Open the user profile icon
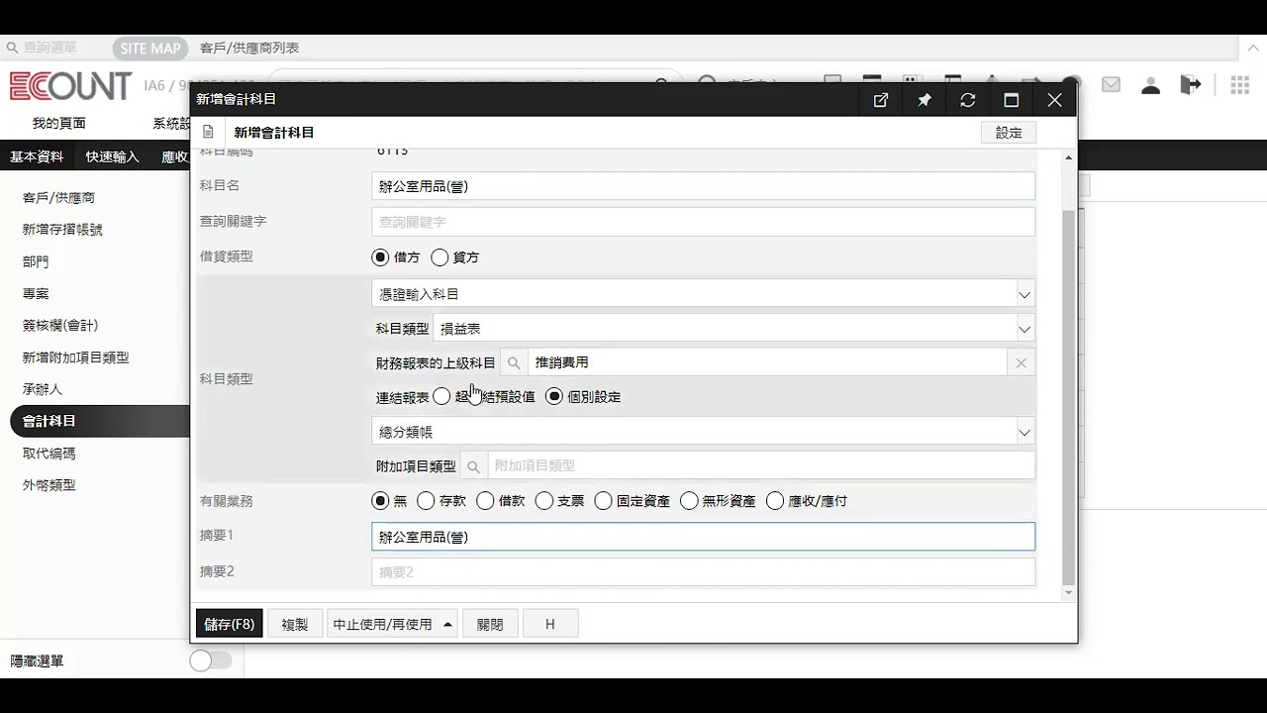The width and height of the screenshot is (1267, 713). tap(1150, 85)
